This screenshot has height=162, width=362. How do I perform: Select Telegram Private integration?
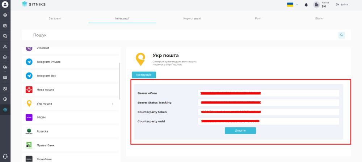[70, 62]
